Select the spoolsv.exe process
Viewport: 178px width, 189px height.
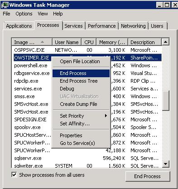[x=27, y=127]
